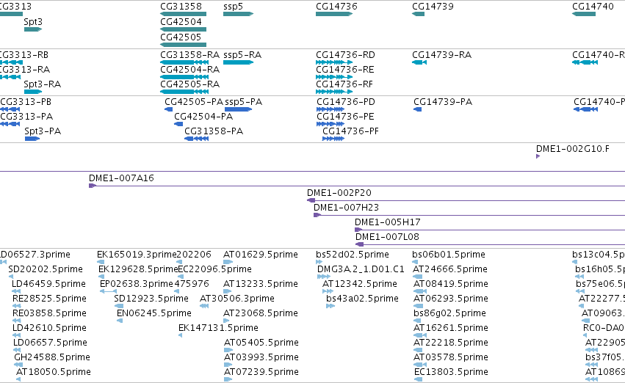Click EST RE28525.5prime
625x383 pixels.
(17, 306)
